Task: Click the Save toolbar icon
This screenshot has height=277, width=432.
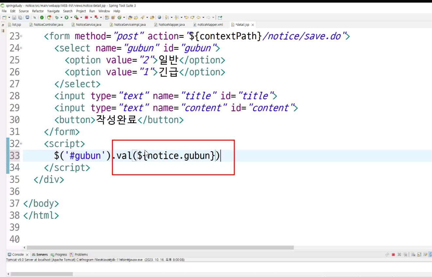Action: [x=14, y=18]
